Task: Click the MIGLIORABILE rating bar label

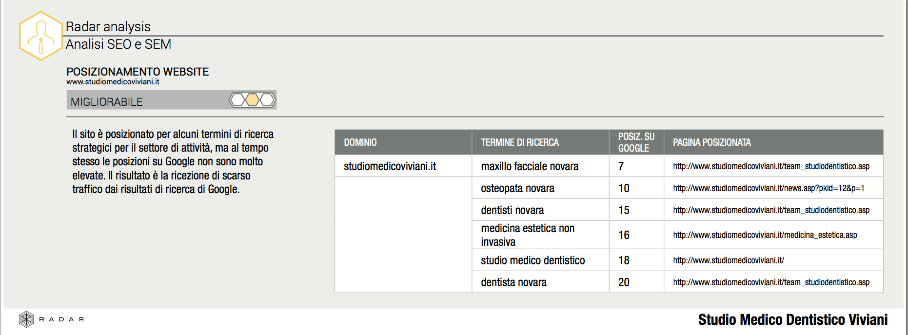Action: click(107, 102)
